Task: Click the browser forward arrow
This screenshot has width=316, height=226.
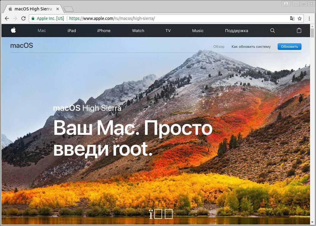Action: coord(15,18)
